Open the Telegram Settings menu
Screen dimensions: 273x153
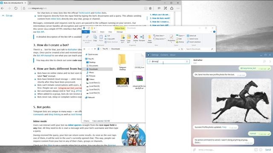click(x=155, y=55)
